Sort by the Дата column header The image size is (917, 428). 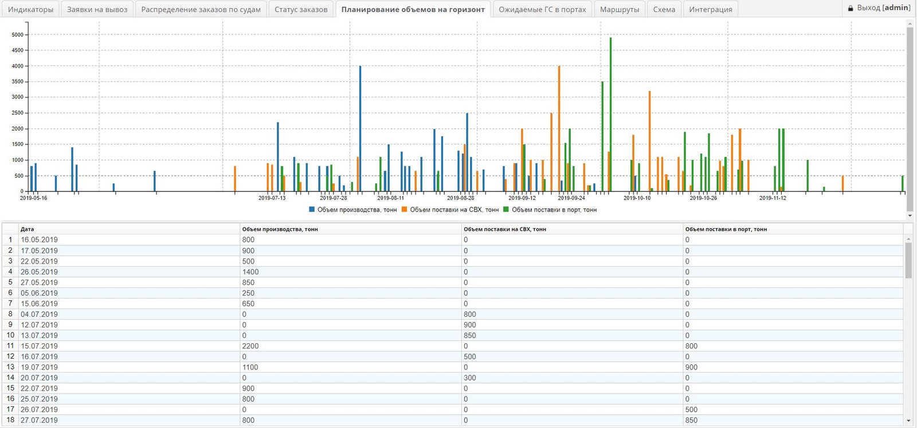[130, 229]
